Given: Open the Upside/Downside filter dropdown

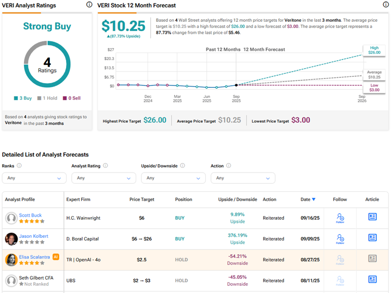Looking at the screenshot, I should [x=173, y=178].
